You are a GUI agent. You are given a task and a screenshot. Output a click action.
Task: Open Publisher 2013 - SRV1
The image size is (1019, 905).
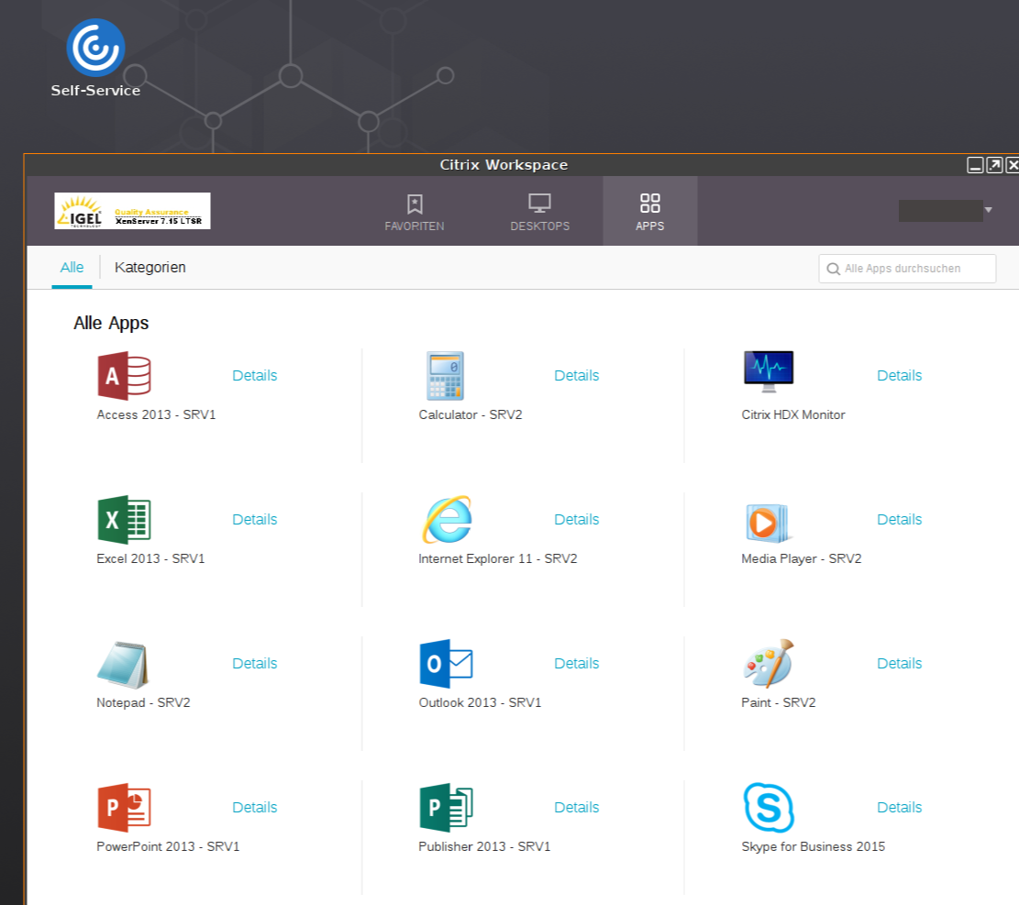[447, 807]
